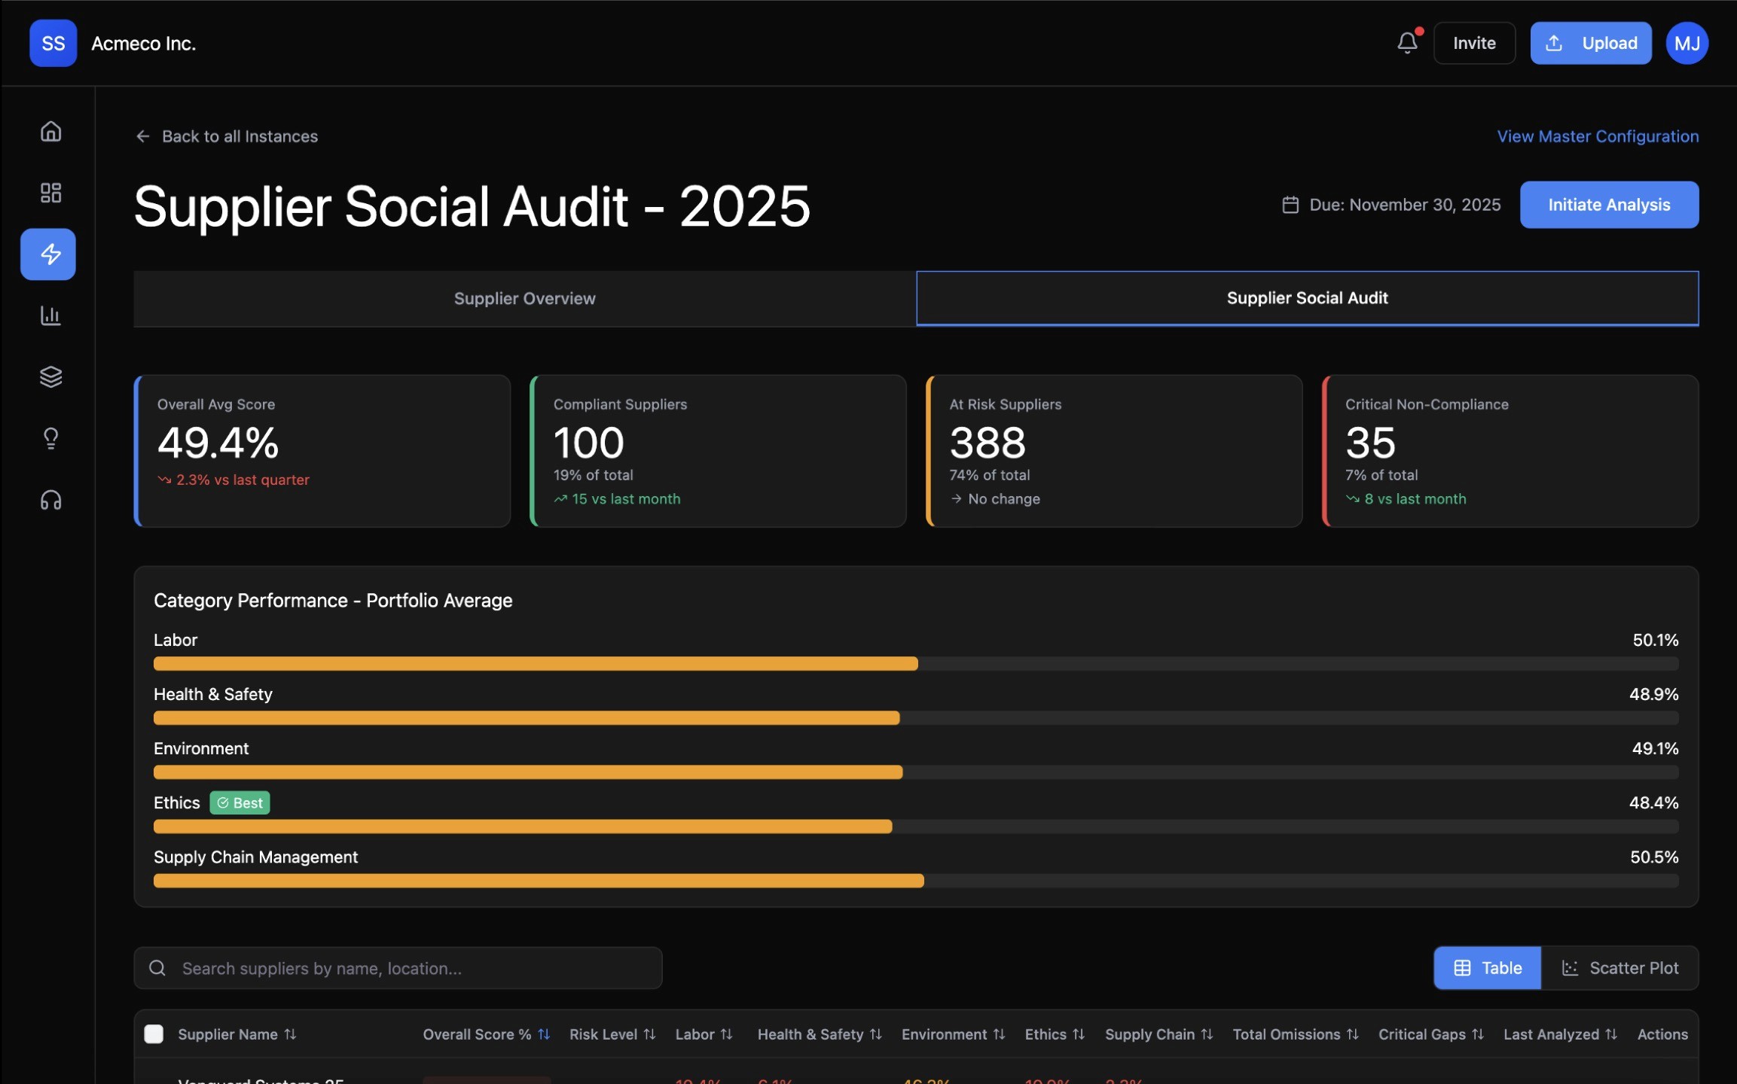Viewport: 1737px width, 1084px height.
Task: Sort by Risk Level arrows
Action: [x=649, y=1034]
